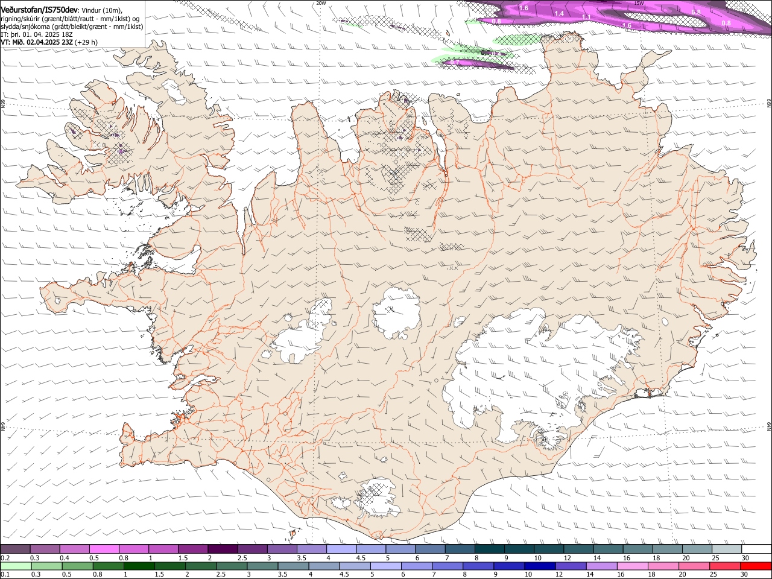The width and height of the screenshot is (772, 579).
Task: Click the '0.1' number in lower legend
Action: (x=5, y=575)
